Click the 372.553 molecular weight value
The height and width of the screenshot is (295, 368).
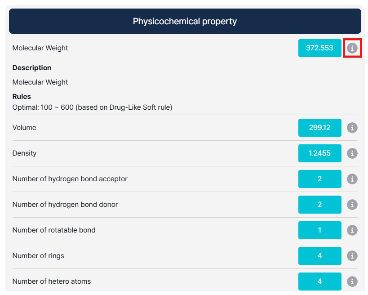(319, 48)
